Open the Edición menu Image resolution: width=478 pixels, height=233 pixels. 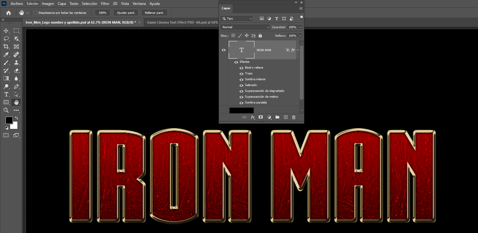click(x=32, y=4)
